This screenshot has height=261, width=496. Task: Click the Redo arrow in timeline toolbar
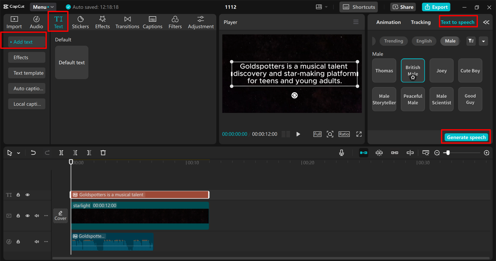pos(47,153)
